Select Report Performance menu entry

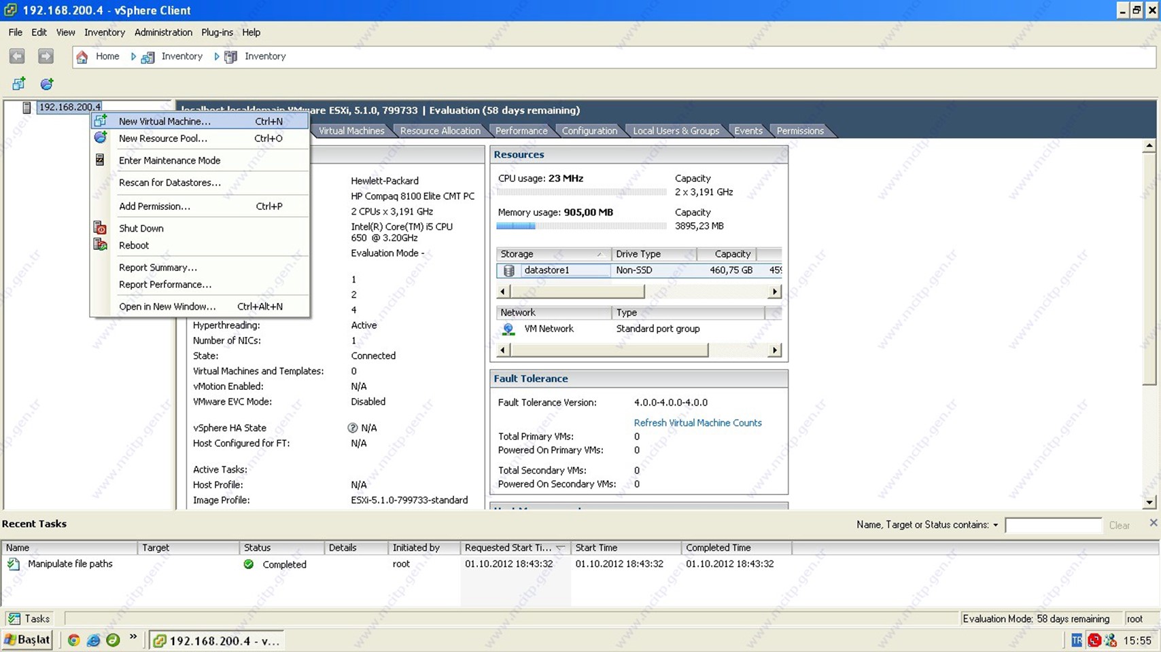[x=200, y=285]
